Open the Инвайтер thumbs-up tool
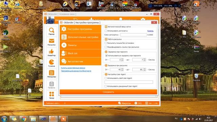 pos(52,53)
